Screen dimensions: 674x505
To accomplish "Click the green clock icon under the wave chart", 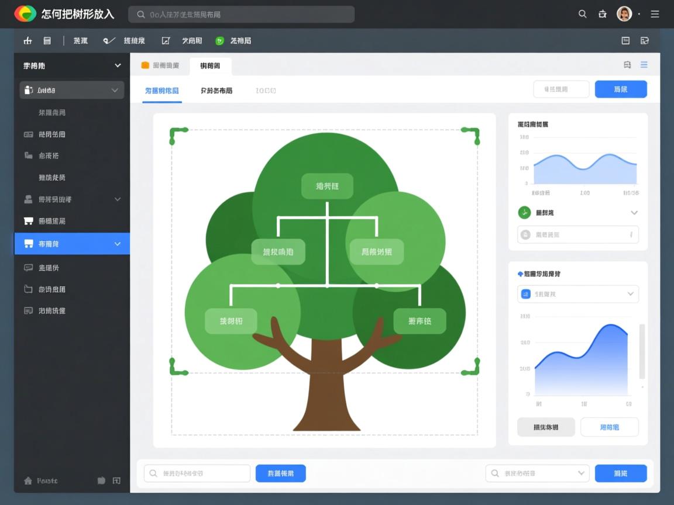I will [x=524, y=213].
